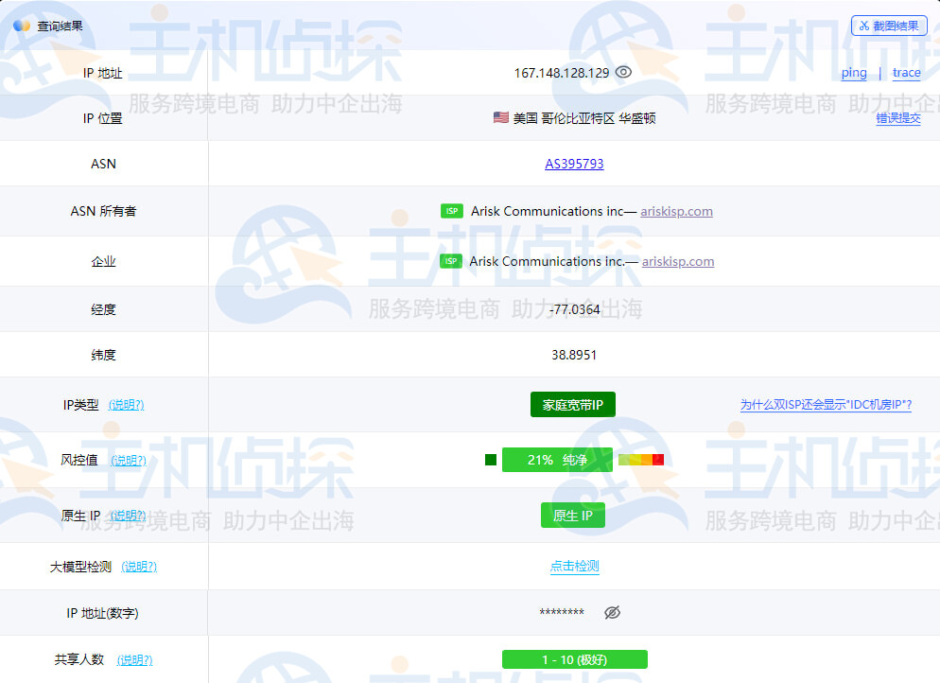Click the US flag icon in IP位置 row
Screen dimensions: 940x683
[501, 117]
